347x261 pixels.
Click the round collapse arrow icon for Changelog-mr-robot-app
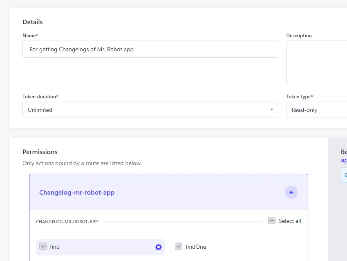pos(291,192)
